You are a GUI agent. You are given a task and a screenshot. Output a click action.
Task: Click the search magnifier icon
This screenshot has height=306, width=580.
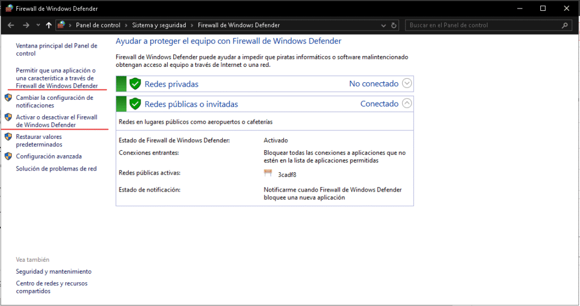point(564,25)
